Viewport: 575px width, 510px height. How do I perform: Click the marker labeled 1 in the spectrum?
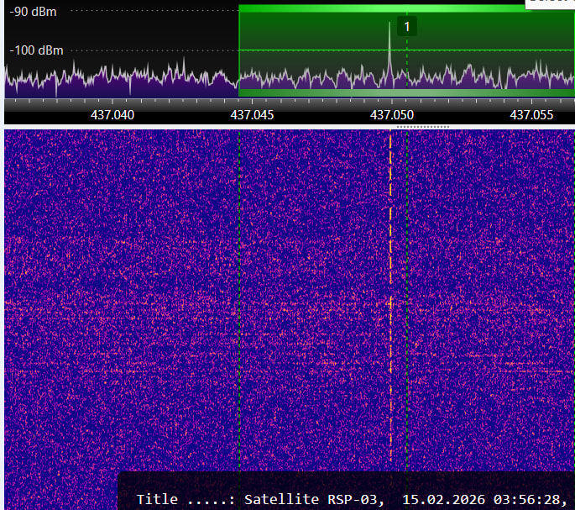point(407,27)
